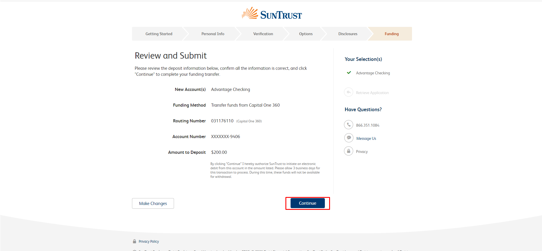The width and height of the screenshot is (542, 251).
Task: Open the Privacy Policy footer link
Action: [149, 242]
